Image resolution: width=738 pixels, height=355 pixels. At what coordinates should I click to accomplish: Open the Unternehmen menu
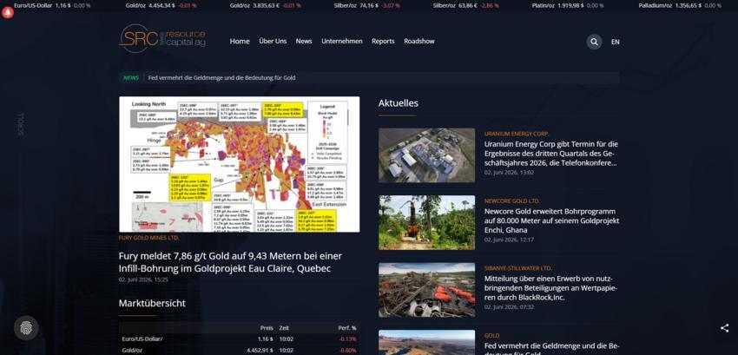(342, 42)
